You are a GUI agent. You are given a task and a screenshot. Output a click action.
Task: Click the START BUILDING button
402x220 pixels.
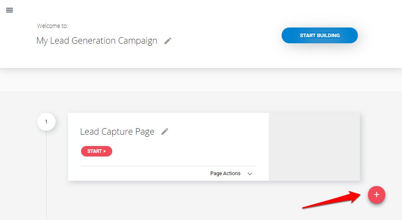pos(319,35)
